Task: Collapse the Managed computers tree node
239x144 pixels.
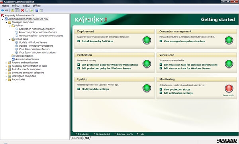Action: point(6,22)
